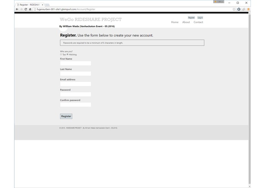Open the Home navigation link

(175, 22)
